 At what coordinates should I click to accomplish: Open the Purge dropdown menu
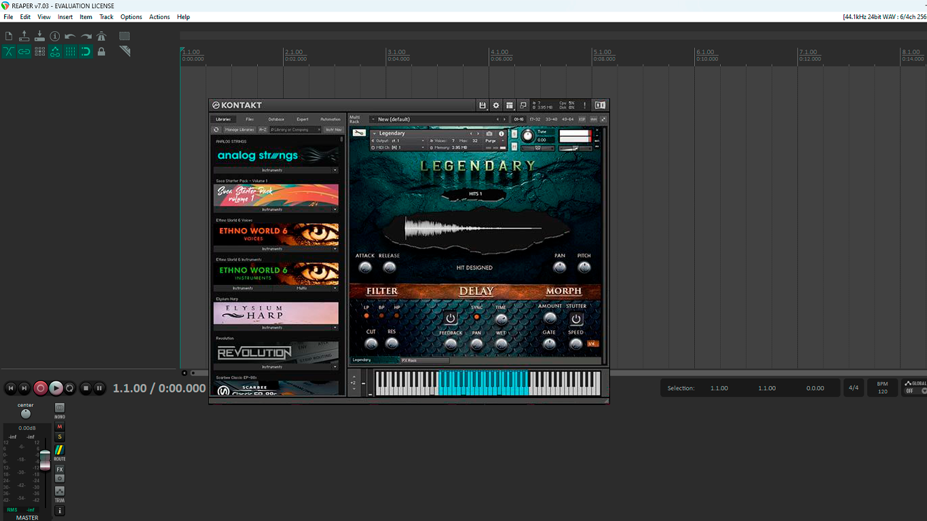[x=493, y=141]
